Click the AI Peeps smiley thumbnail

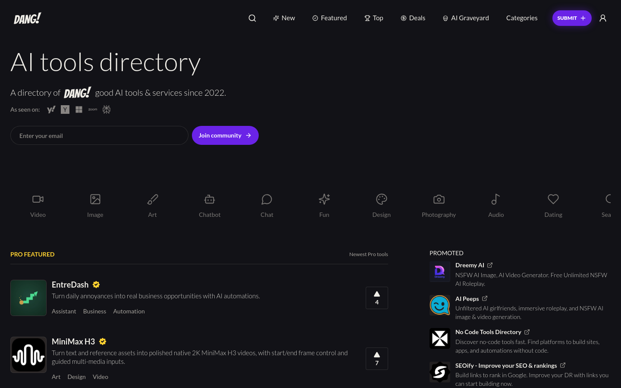click(440, 305)
